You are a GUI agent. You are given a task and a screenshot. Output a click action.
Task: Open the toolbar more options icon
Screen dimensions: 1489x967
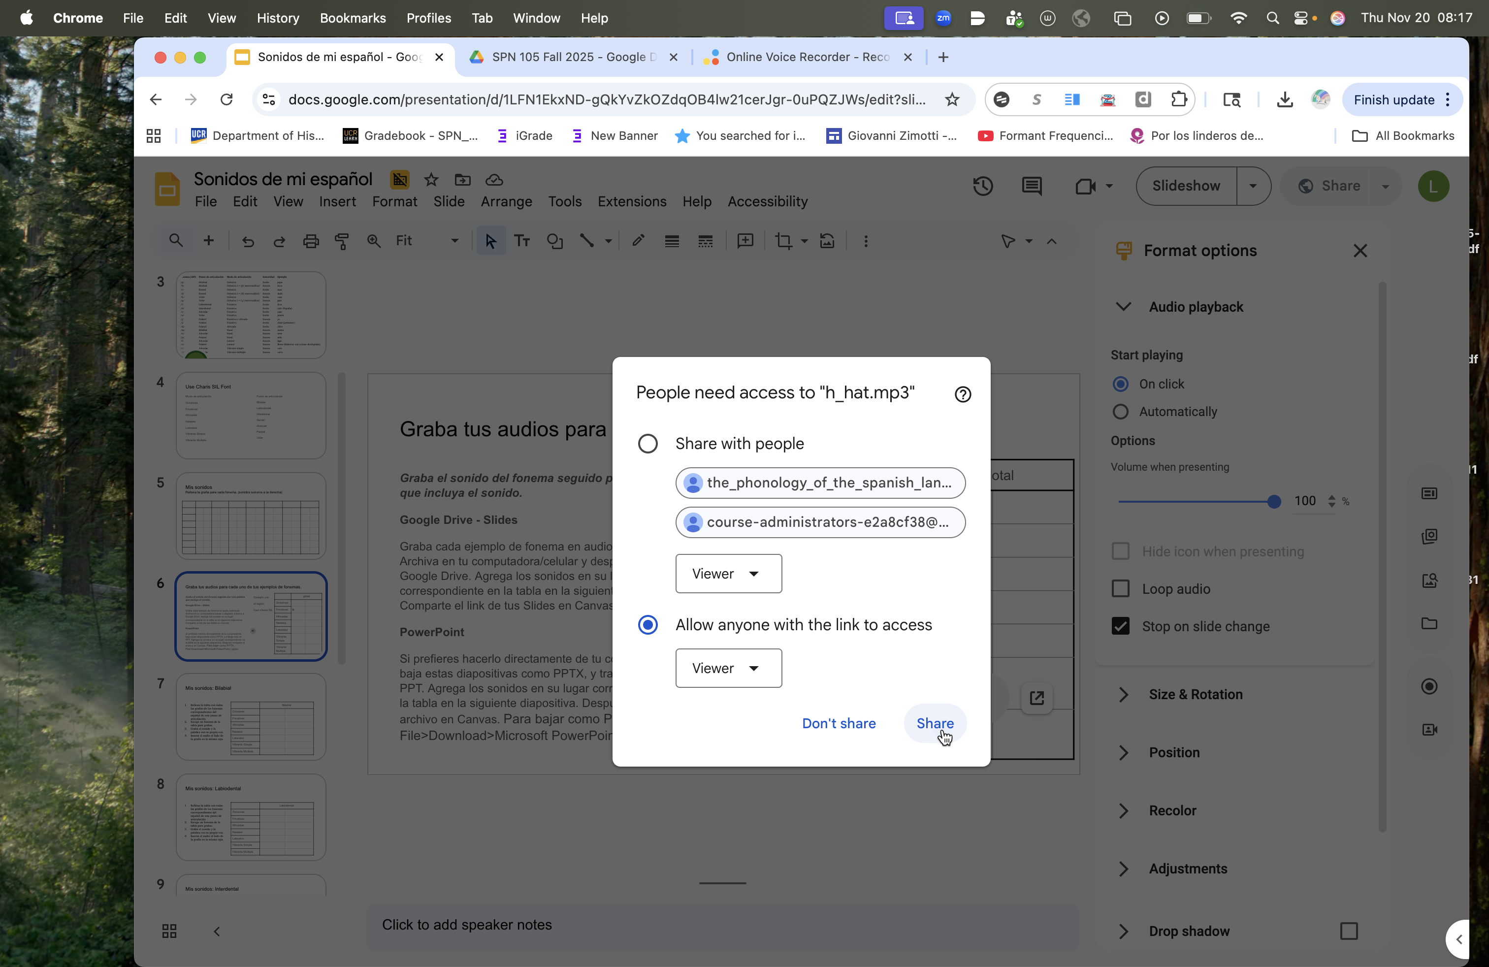866,241
